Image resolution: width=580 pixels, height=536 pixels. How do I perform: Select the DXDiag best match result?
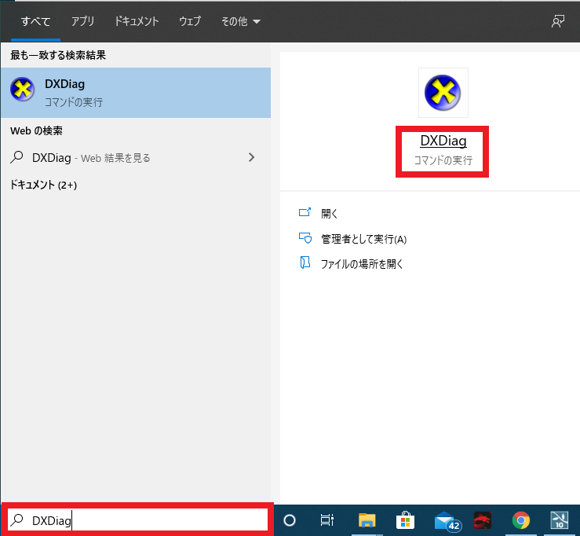click(x=136, y=93)
